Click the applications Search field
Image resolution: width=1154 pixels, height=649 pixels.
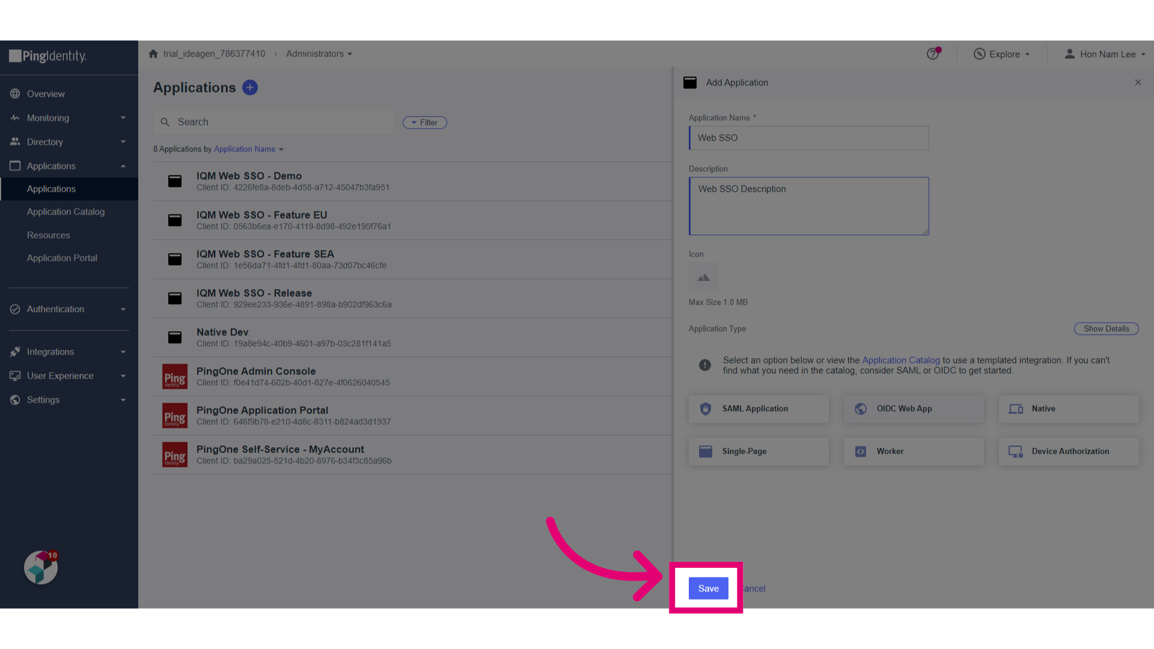click(x=273, y=122)
